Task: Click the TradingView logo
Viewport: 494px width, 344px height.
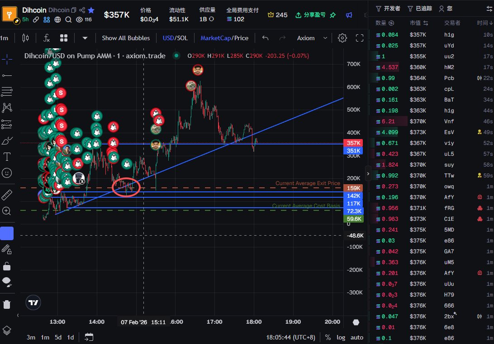Action: click(x=33, y=302)
